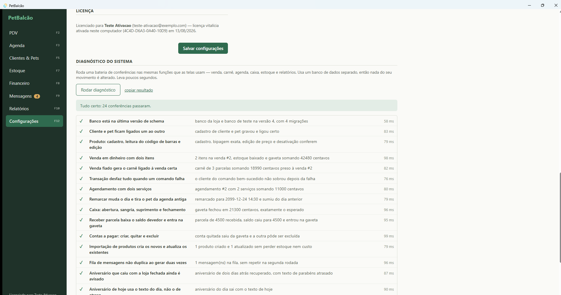Open the PDV section in sidebar
This screenshot has height=295, width=561.
coord(34,33)
